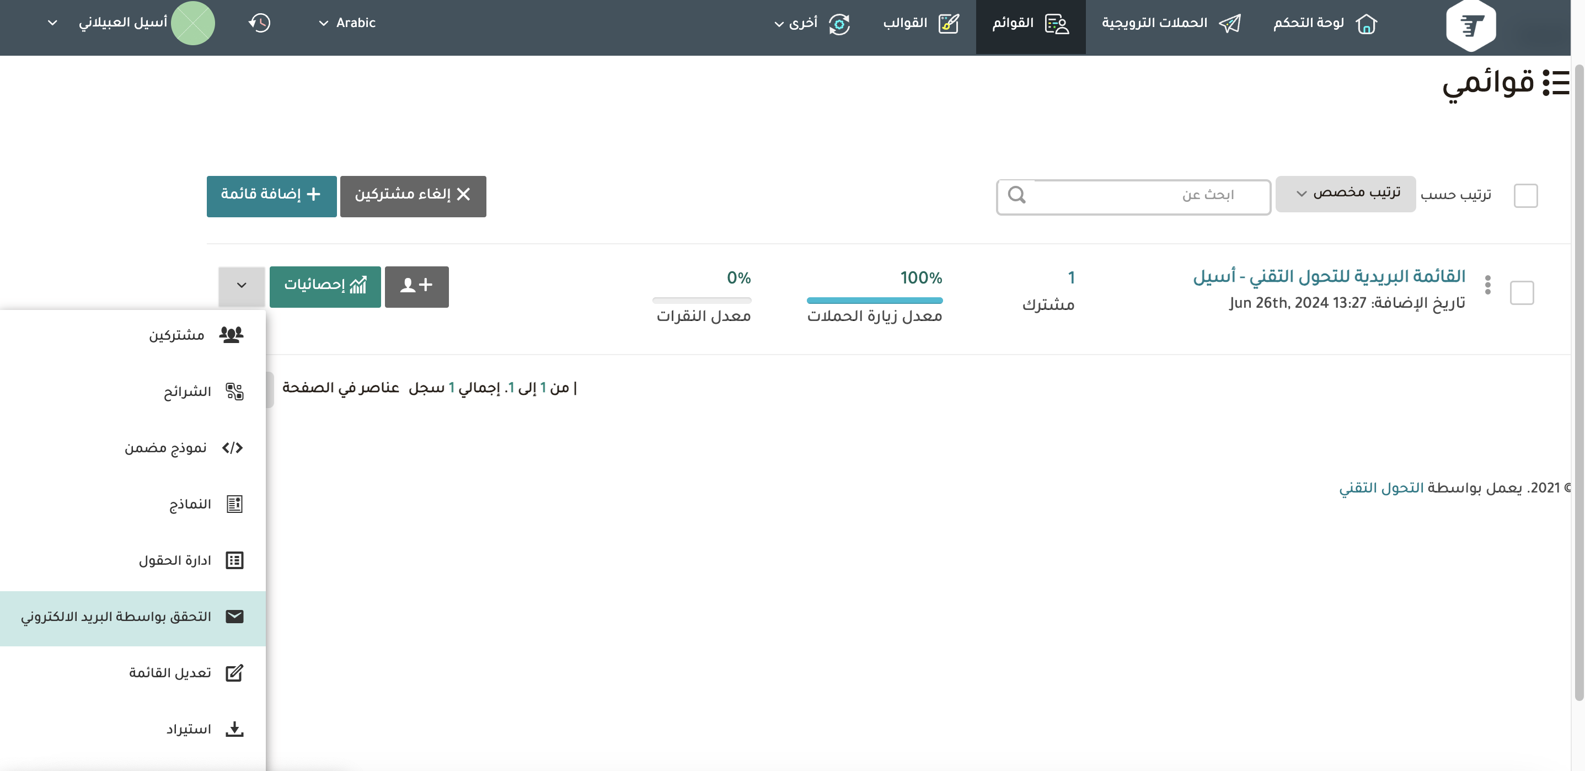Select email verification menu item
Screen dimensions: 1585x771
coord(132,617)
